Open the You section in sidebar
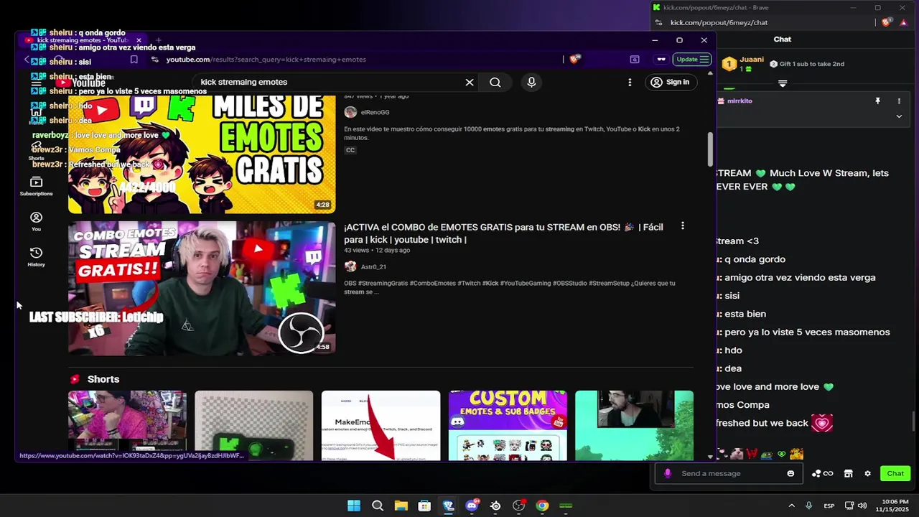Image resolution: width=919 pixels, height=517 pixels. tap(36, 221)
